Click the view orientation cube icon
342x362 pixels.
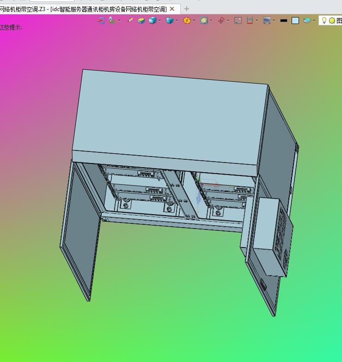click(170, 20)
